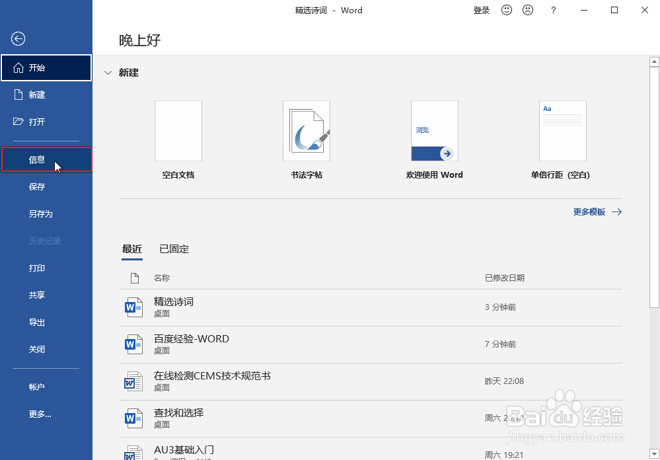
Task: Open the 导出 option
Action: [x=46, y=323]
